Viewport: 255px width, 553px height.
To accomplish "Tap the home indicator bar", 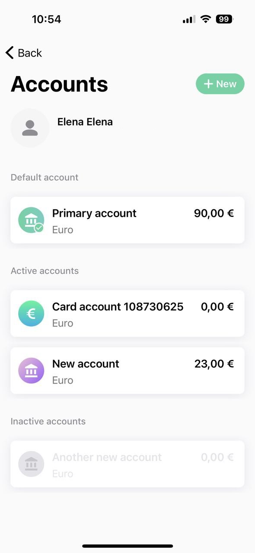I will click(127, 546).
